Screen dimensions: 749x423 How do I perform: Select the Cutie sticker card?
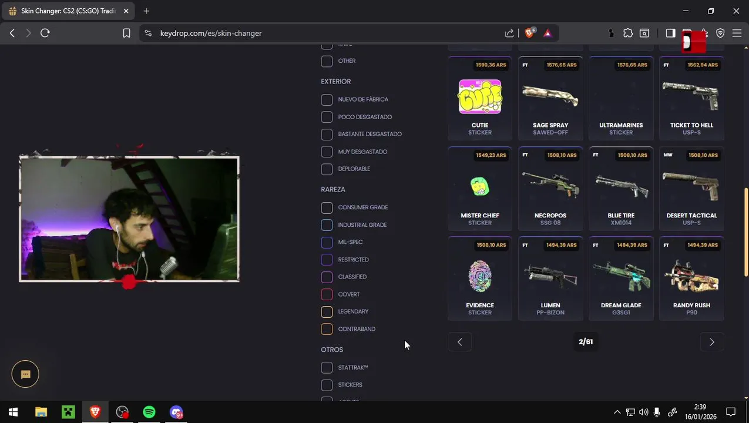tap(480, 98)
